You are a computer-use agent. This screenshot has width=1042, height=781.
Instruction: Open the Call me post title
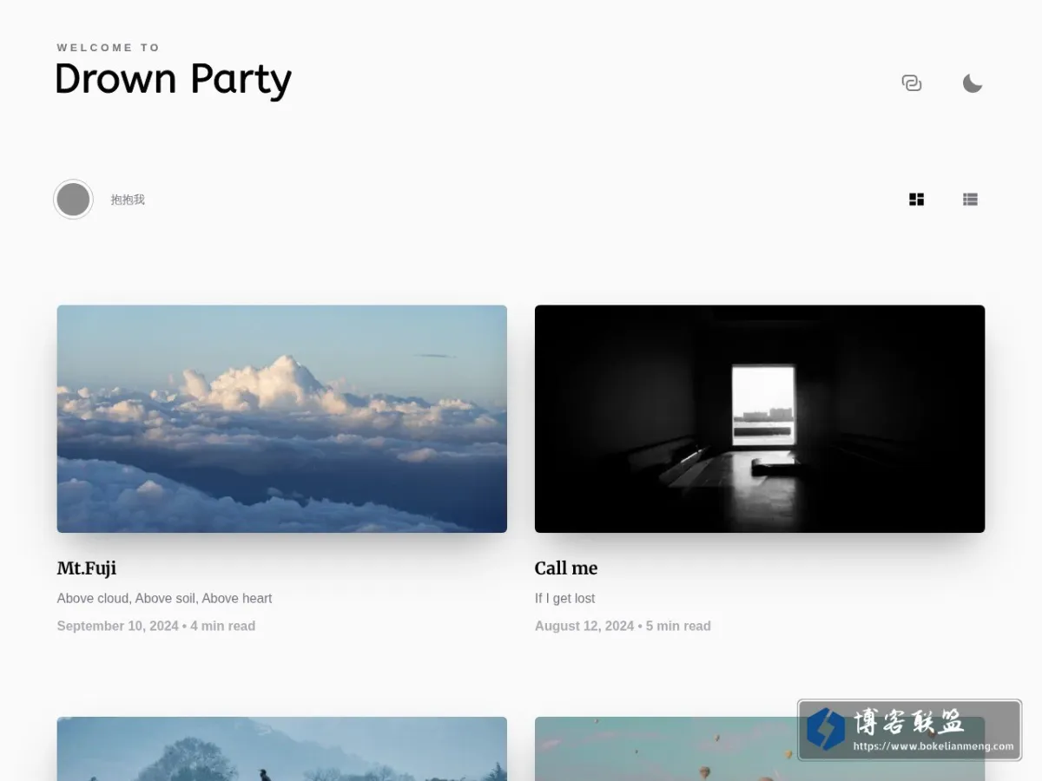(566, 568)
